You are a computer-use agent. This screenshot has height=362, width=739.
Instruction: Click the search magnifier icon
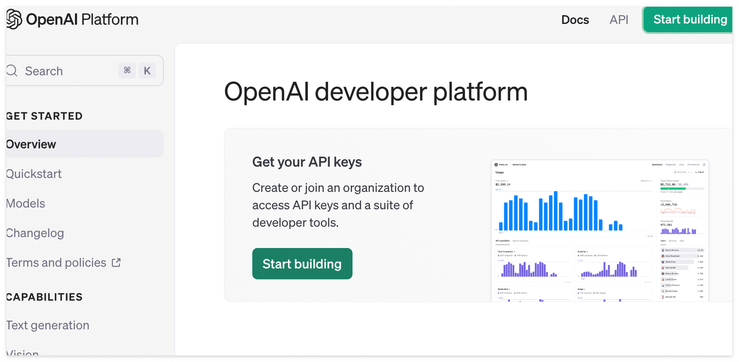click(x=12, y=70)
